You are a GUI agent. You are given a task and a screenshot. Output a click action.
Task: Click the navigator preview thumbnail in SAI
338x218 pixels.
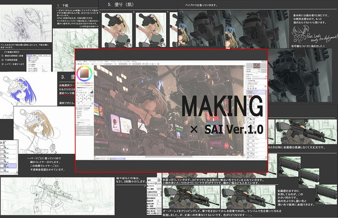coord(256,66)
